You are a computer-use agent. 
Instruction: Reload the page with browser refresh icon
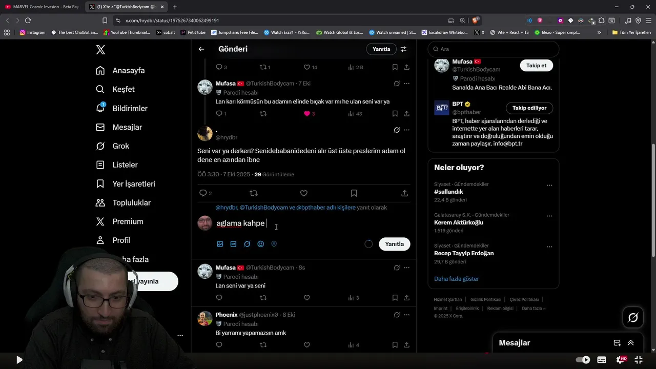coord(28,20)
